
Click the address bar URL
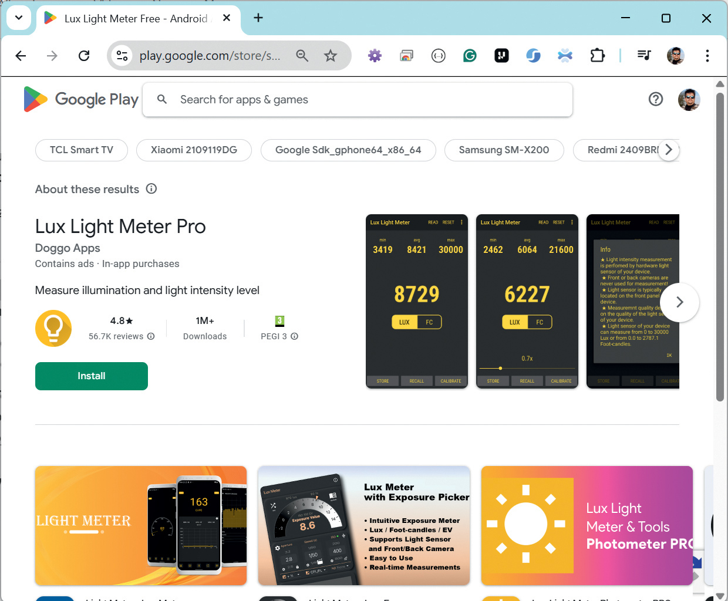(x=210, y=56)
